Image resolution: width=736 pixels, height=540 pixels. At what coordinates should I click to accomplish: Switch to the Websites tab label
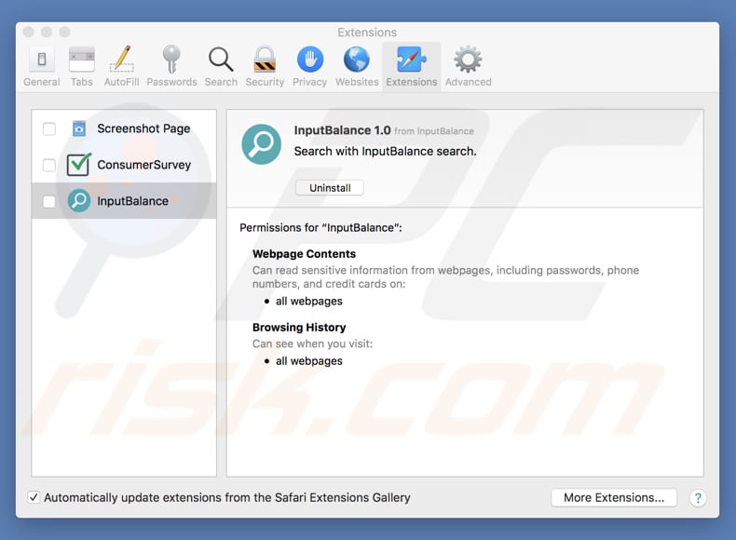coord(357,82)
